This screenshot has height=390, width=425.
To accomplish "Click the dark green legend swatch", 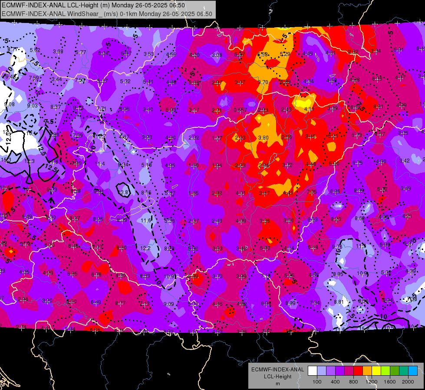I will coord(395,371).
